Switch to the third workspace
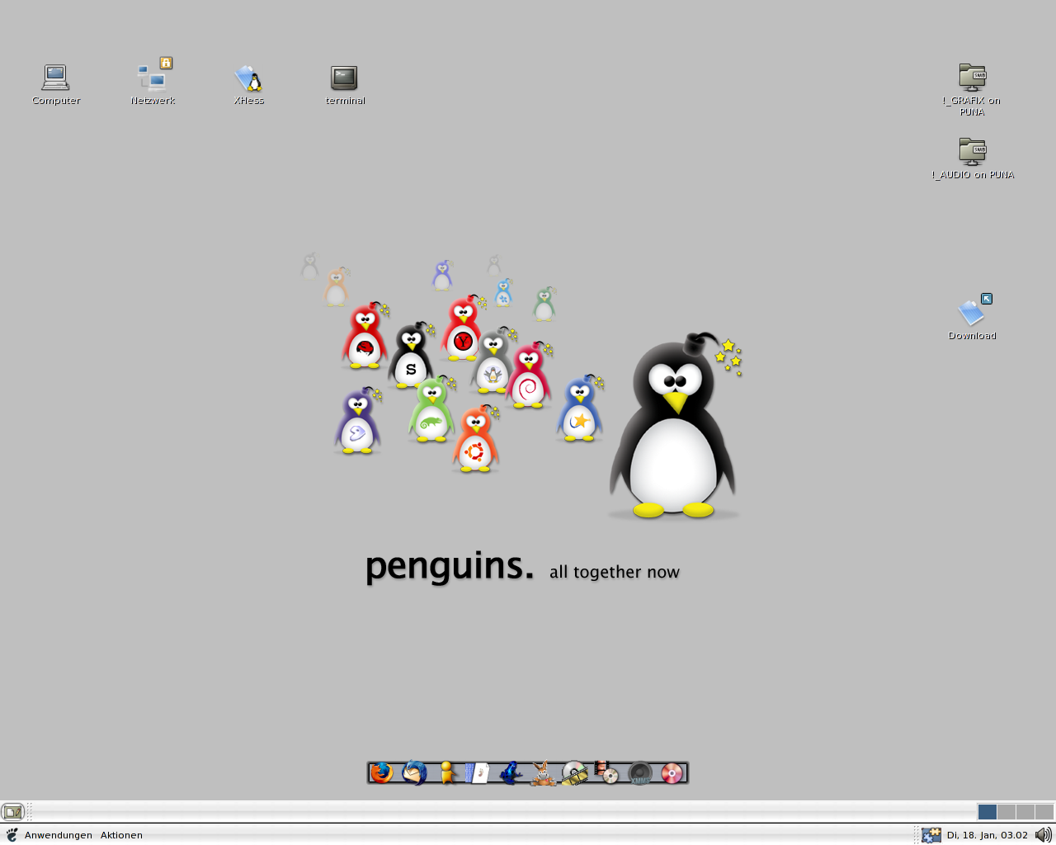Viewport: 1056px width, 845px height. coord(1025,812)
